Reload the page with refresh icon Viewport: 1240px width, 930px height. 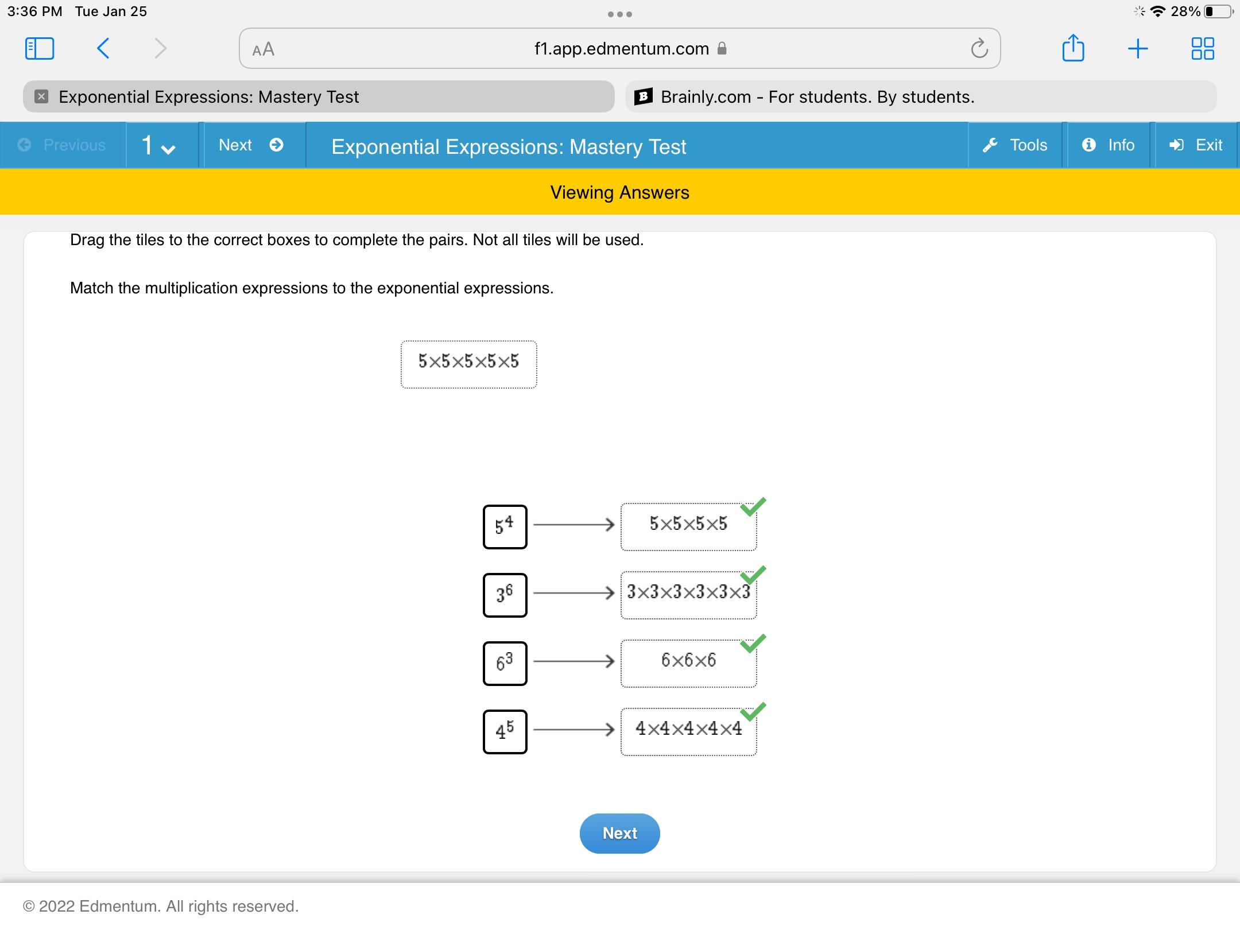point(979,49)
